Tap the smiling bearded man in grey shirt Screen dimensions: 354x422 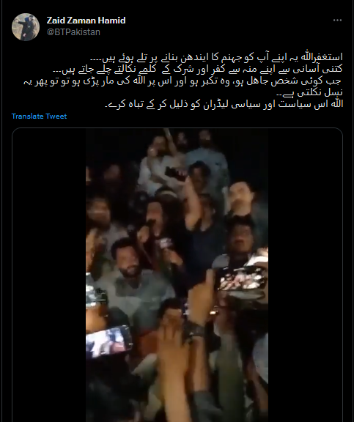click(x=129, y=262)
